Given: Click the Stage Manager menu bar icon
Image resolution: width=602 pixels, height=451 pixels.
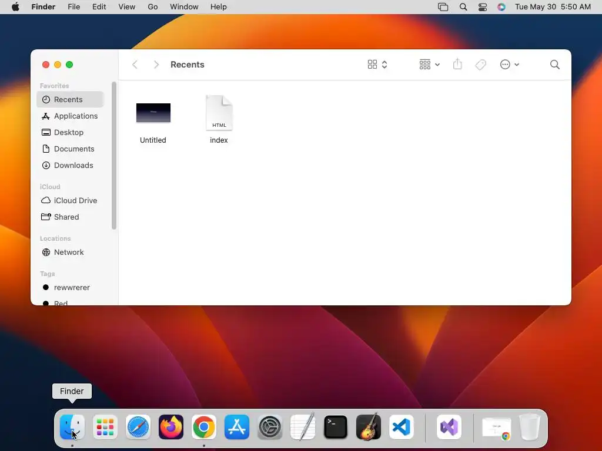Looking at the screenshot, I should click(x=443, y=7).
